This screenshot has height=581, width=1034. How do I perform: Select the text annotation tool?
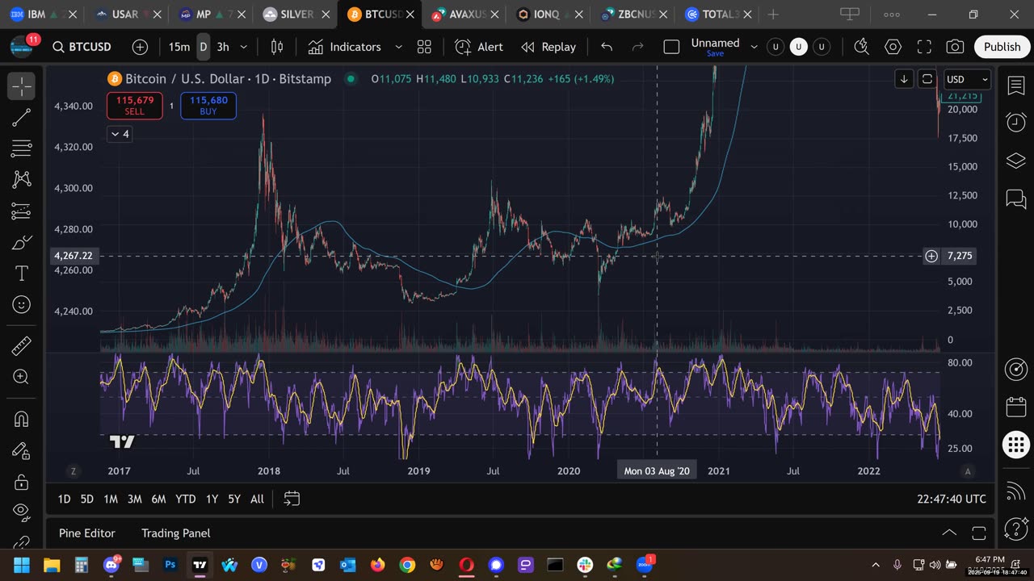pos(22,274)
